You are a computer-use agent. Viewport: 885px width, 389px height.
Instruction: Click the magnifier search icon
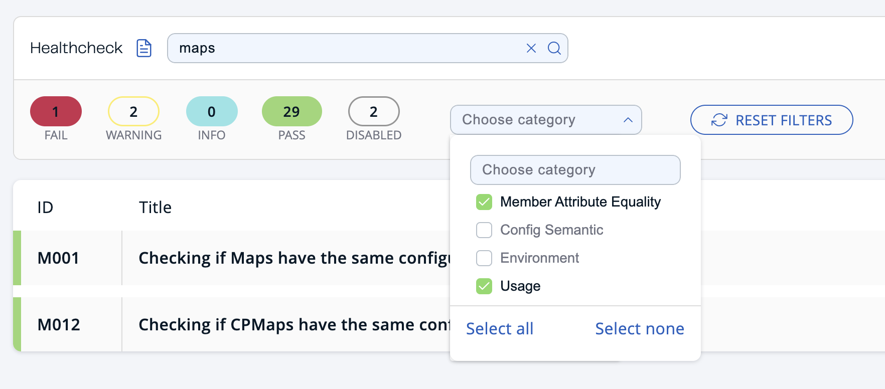[x=554, y=48]
